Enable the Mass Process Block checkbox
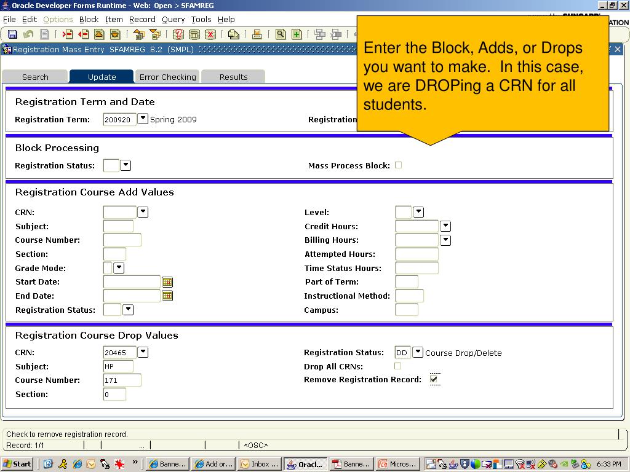The height and width of the screenshot is (472, 630). point(398,165)
